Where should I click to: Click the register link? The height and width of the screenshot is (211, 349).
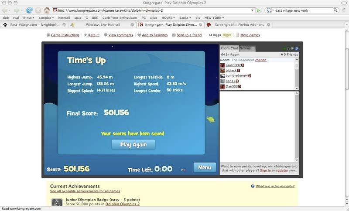click(282, 170)
